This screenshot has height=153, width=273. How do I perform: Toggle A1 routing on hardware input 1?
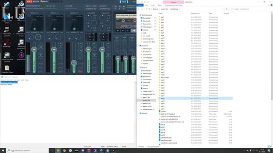tap(41, 43)
